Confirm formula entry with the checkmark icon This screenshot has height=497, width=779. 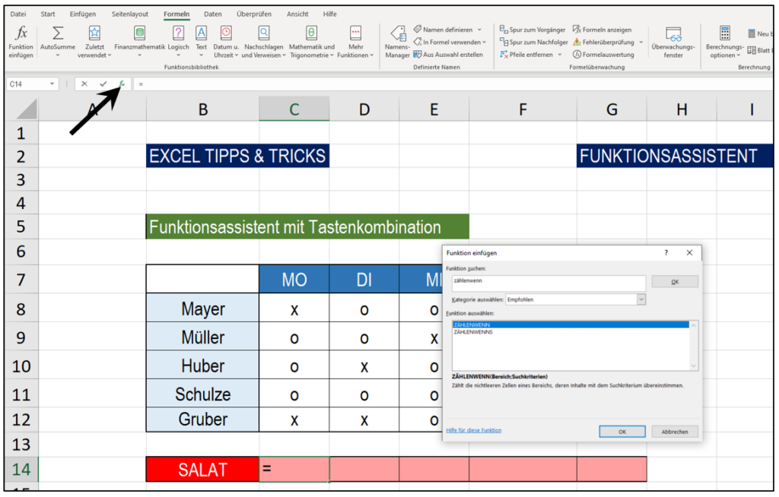click(x=103, y=84)
